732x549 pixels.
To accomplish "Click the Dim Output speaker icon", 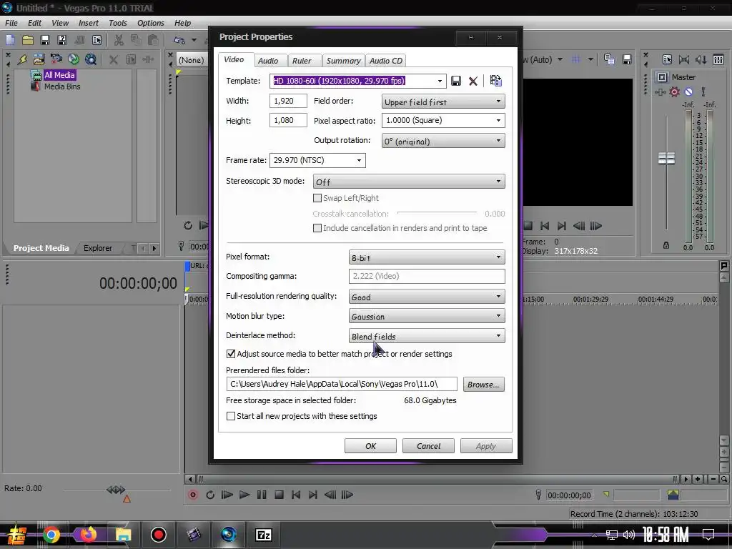I will pyautogui.click(x=701, y=59).
